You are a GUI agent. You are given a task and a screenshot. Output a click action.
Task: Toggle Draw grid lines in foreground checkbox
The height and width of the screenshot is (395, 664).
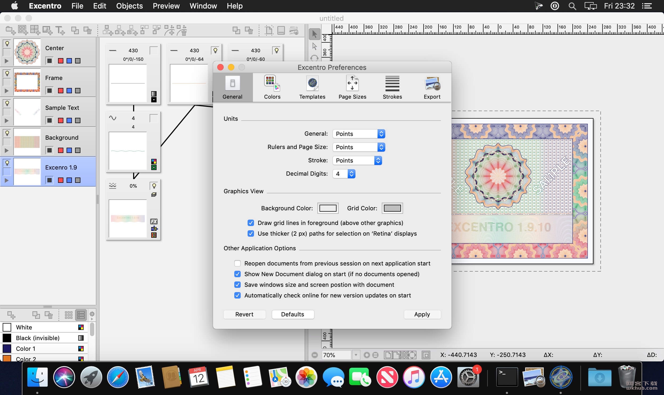(251, 223)
